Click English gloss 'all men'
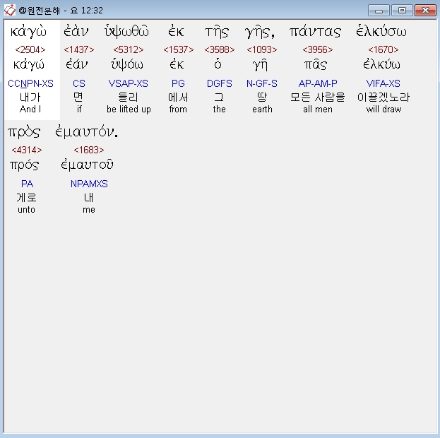The image size is (440, 438). point(318,109)
